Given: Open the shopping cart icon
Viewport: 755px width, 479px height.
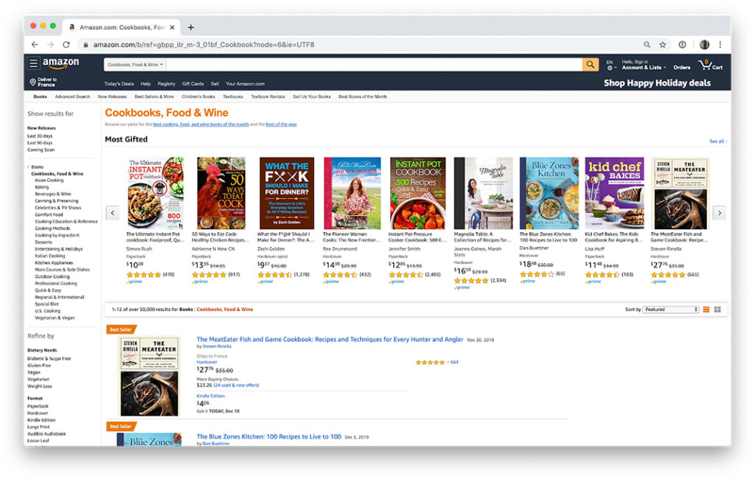Looking at the screenshot, I should tap(710, 65).
